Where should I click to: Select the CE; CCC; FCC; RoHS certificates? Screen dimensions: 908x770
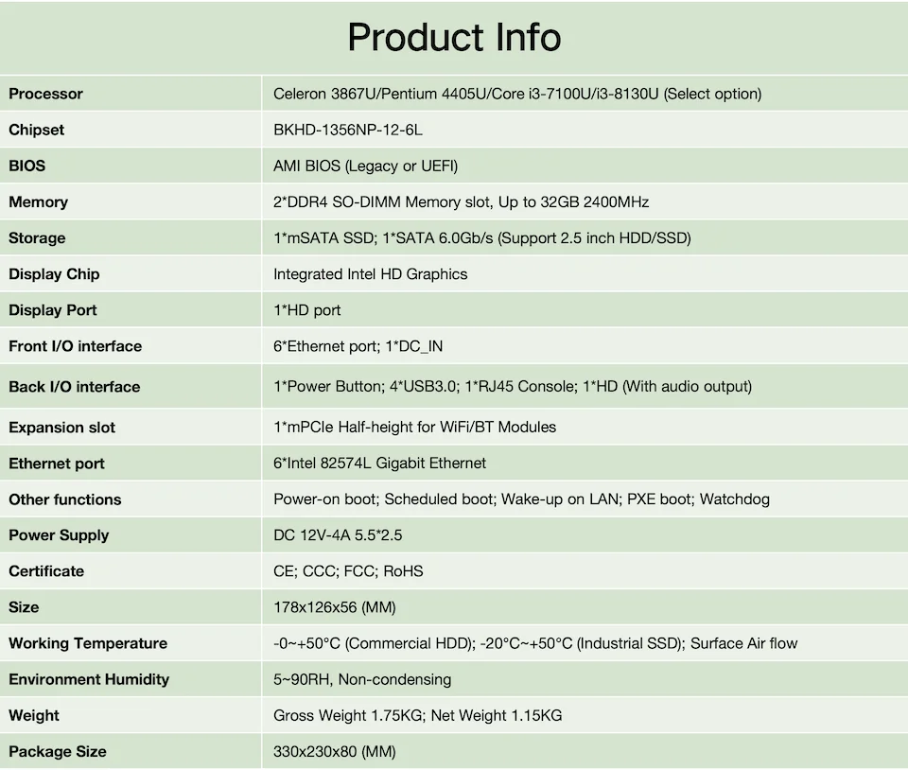[348, 570]
